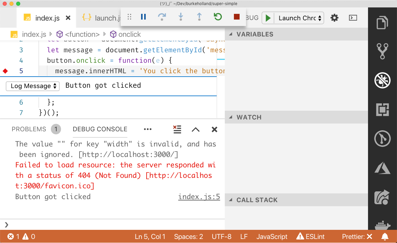
Task: Clear the debug console output
Action: pyautogui.click(x=177, y=129)
